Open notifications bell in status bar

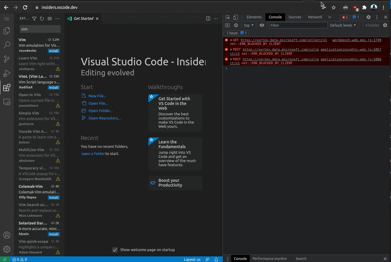pyautogui.click(x=216, y=259)
